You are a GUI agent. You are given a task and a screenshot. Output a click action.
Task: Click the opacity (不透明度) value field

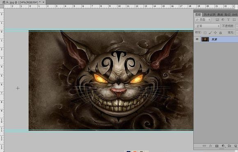237,26
